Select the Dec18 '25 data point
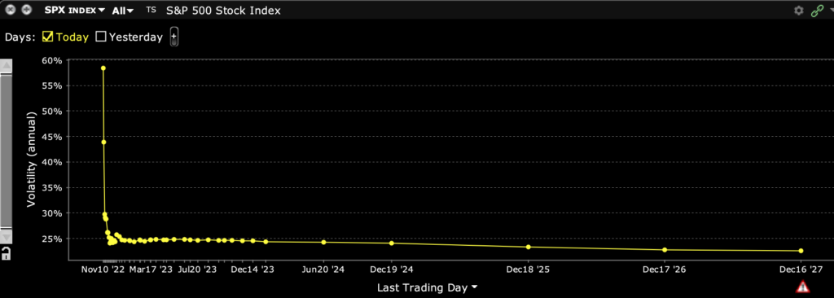Viewport: 834px width, 298px height. coord(528,247)
